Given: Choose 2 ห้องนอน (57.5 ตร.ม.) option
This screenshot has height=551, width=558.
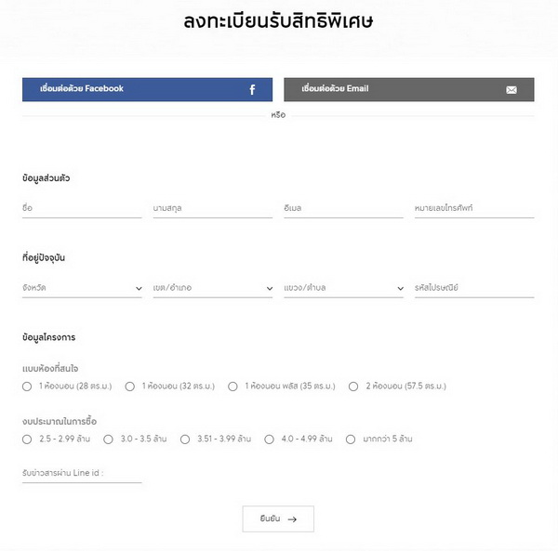Looking at the screenshot, I should pos(353,387).
